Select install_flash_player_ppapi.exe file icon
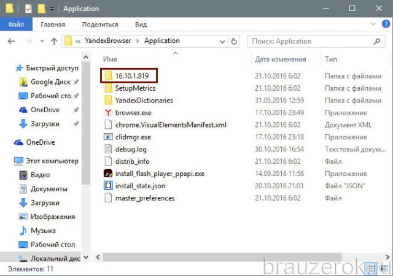 pyautogui.click(x=108, y=174)
